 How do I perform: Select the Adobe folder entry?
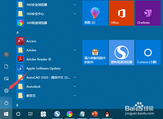[46, 50]
